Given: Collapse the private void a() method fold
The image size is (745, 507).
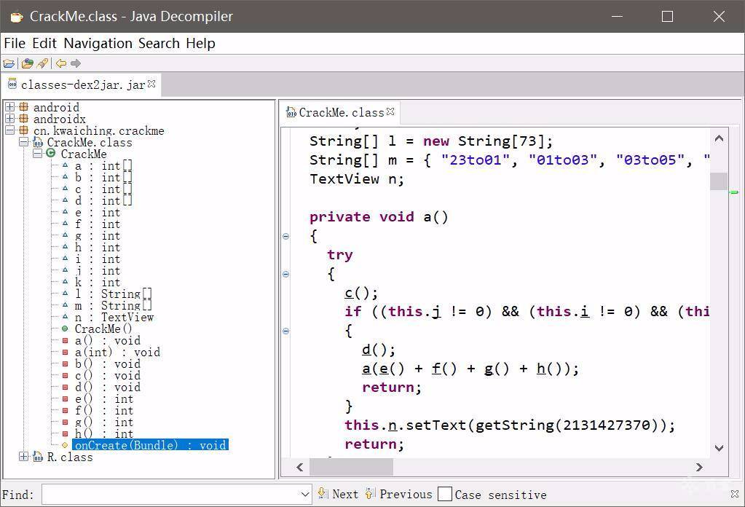Looking at the screenshot, I should [286, 236].
